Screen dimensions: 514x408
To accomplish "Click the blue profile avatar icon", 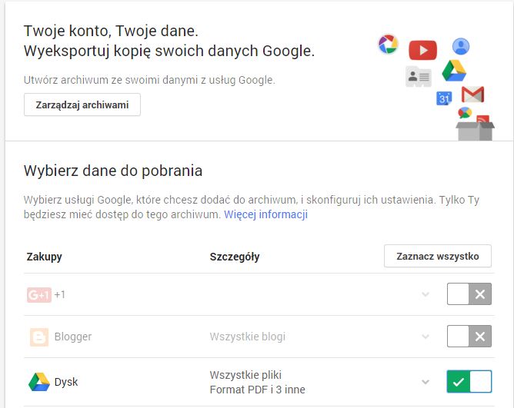I will pyautogui.click(x=461, y=46).
